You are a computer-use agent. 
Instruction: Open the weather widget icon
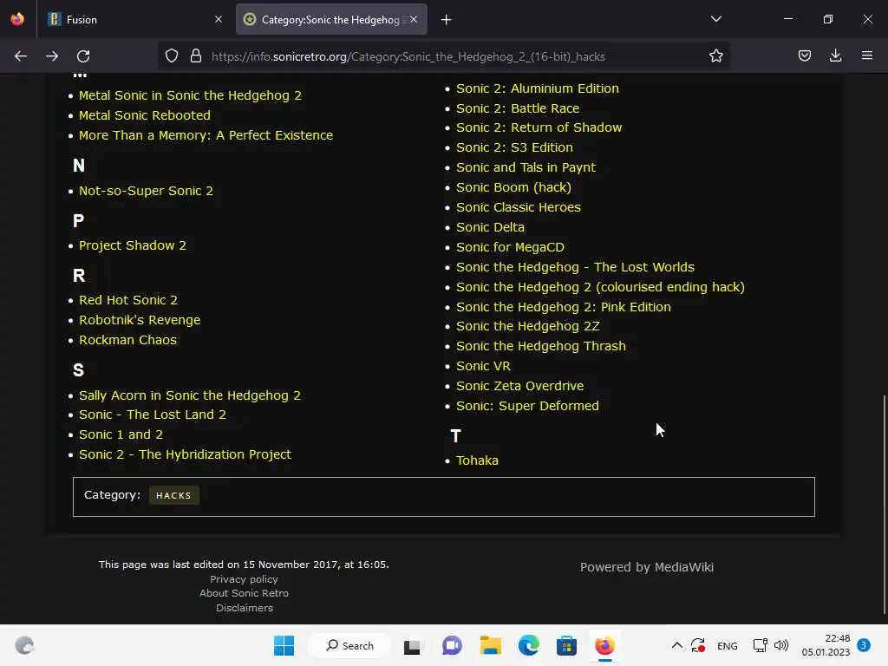point(24,645)
